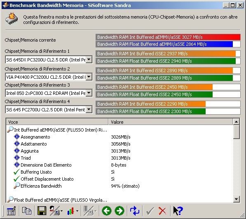246x219 pixels.
Task: Open Riferimento 1 dropdown SiS 645DX
Action: pyautogui.click(x=89, y=60)
